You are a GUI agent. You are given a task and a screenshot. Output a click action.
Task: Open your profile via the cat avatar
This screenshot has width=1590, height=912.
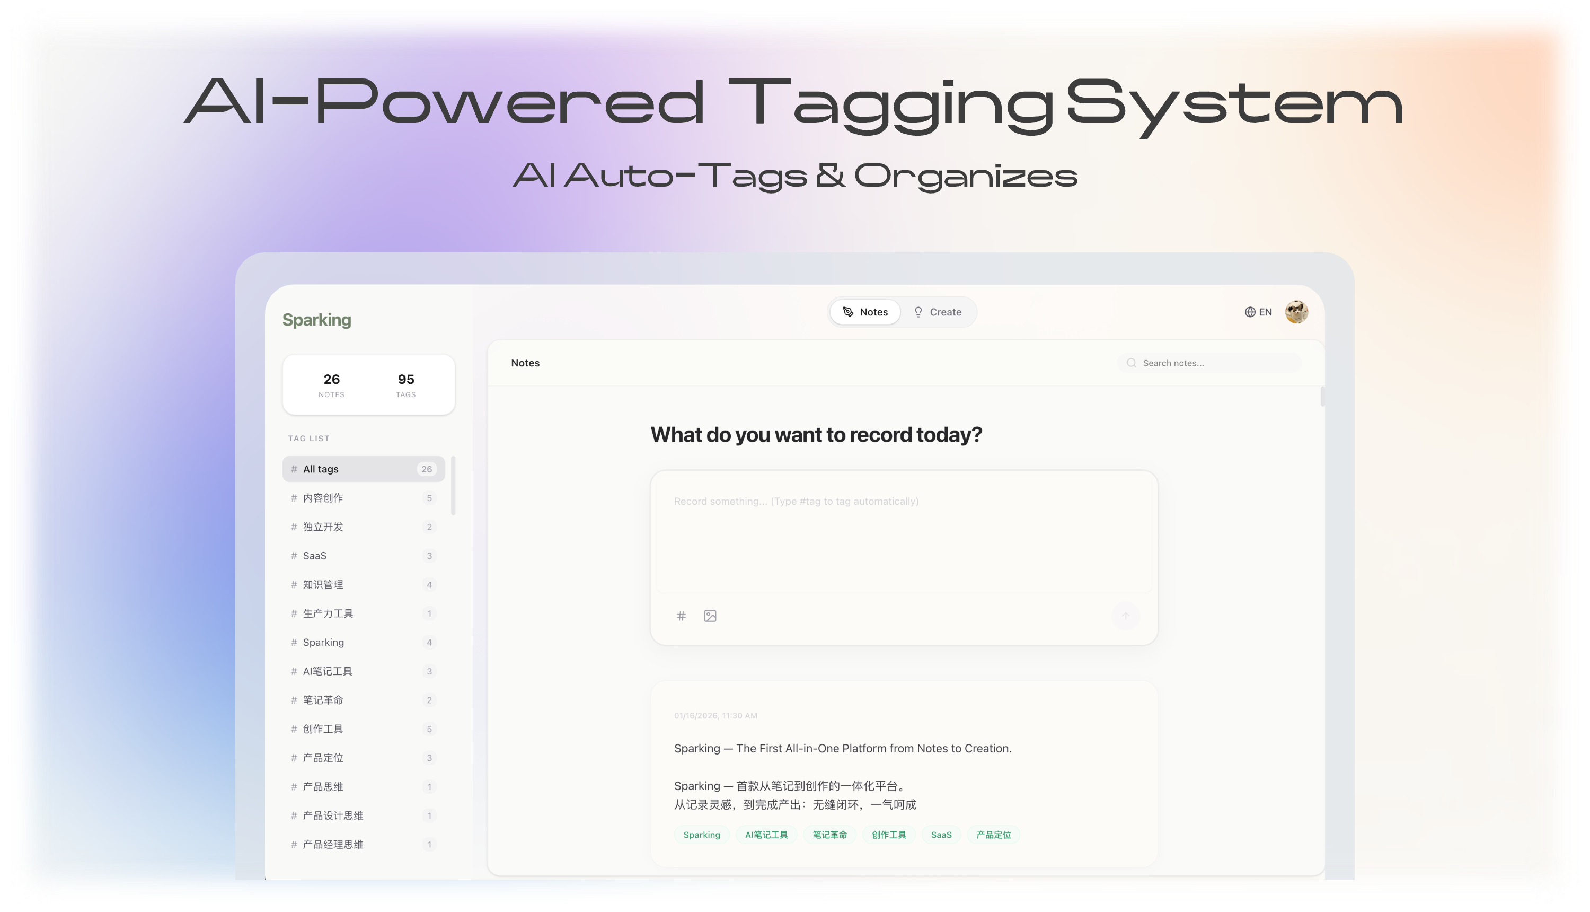pyautogui.click(x=1297, y=311)
